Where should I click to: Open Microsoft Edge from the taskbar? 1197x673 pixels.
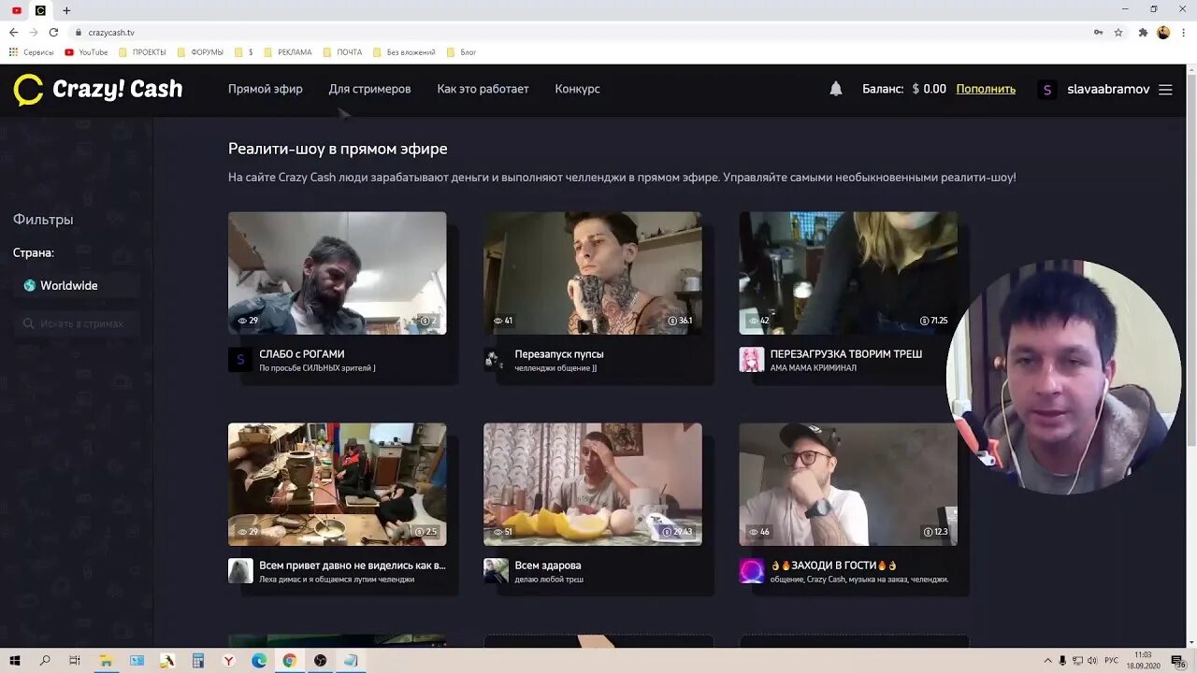(x=259, y=661)
